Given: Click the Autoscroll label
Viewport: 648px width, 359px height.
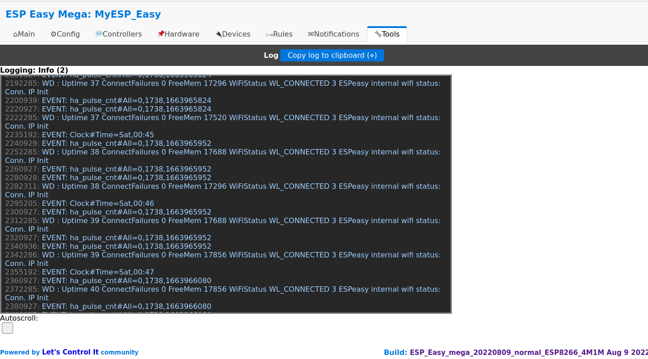Looking at the screenshot, I should point(19,318).
